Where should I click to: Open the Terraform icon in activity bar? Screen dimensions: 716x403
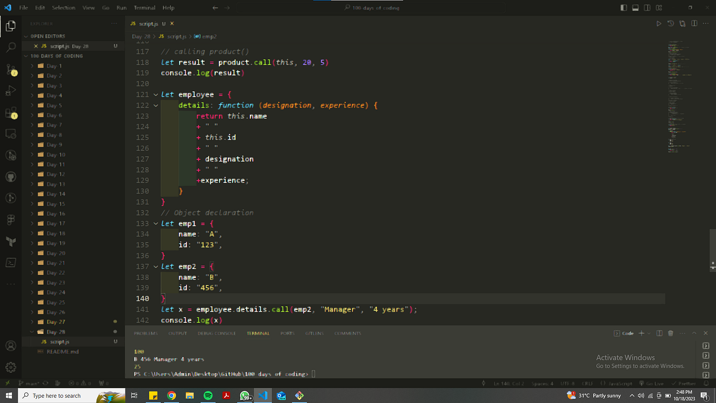click(11, 241)
